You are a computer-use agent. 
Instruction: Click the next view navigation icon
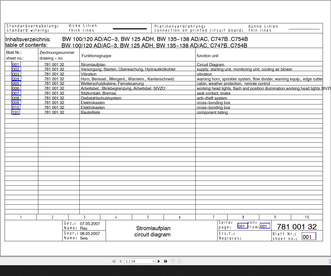tap(180, 261)
